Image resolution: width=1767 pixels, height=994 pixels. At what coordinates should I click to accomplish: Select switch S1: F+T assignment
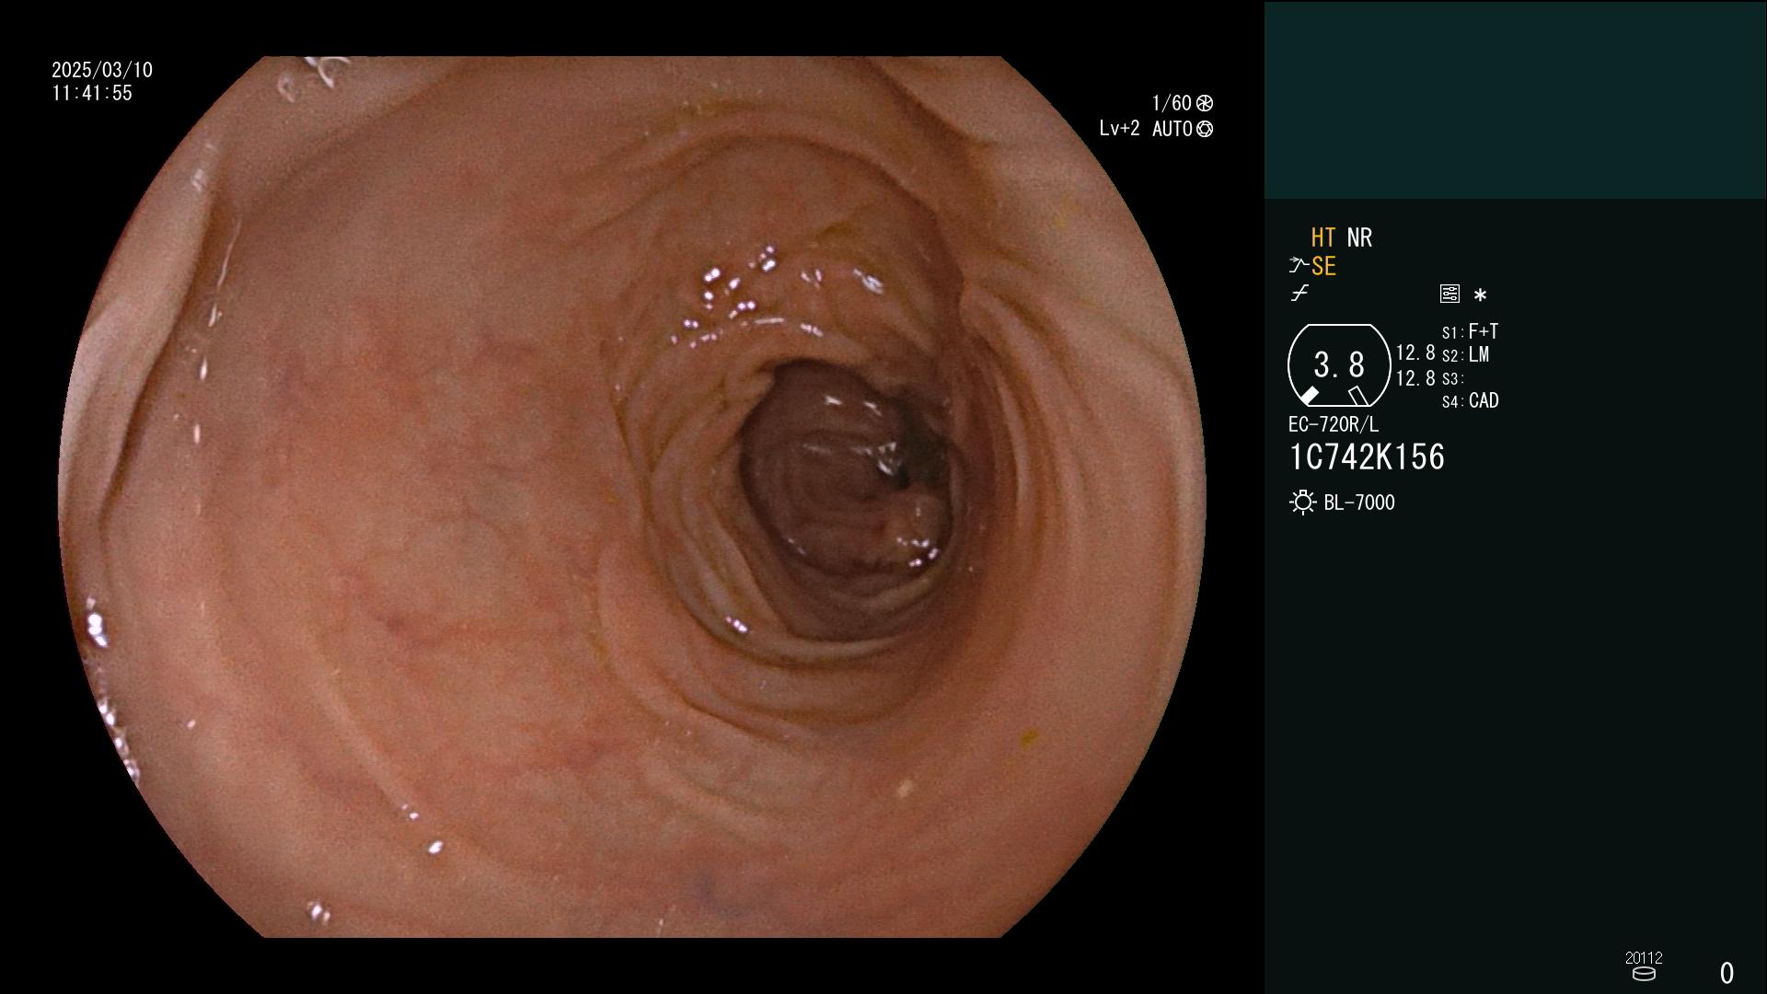click(1470, 331)
